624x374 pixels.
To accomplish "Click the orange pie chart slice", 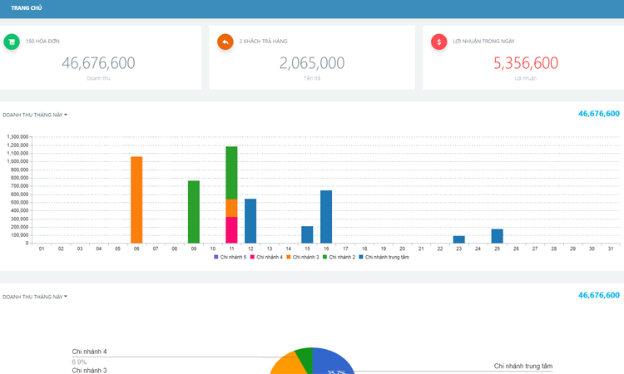I will [290, 365].
